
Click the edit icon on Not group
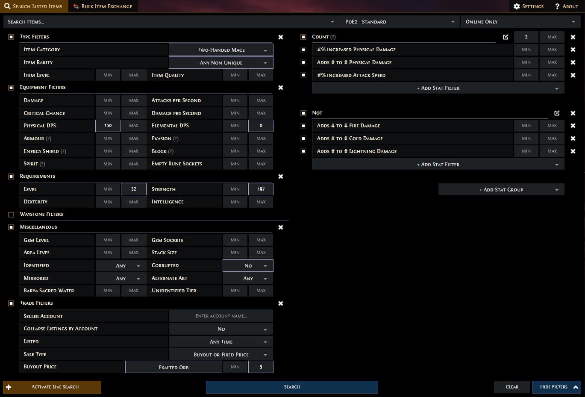coord(557,113)
